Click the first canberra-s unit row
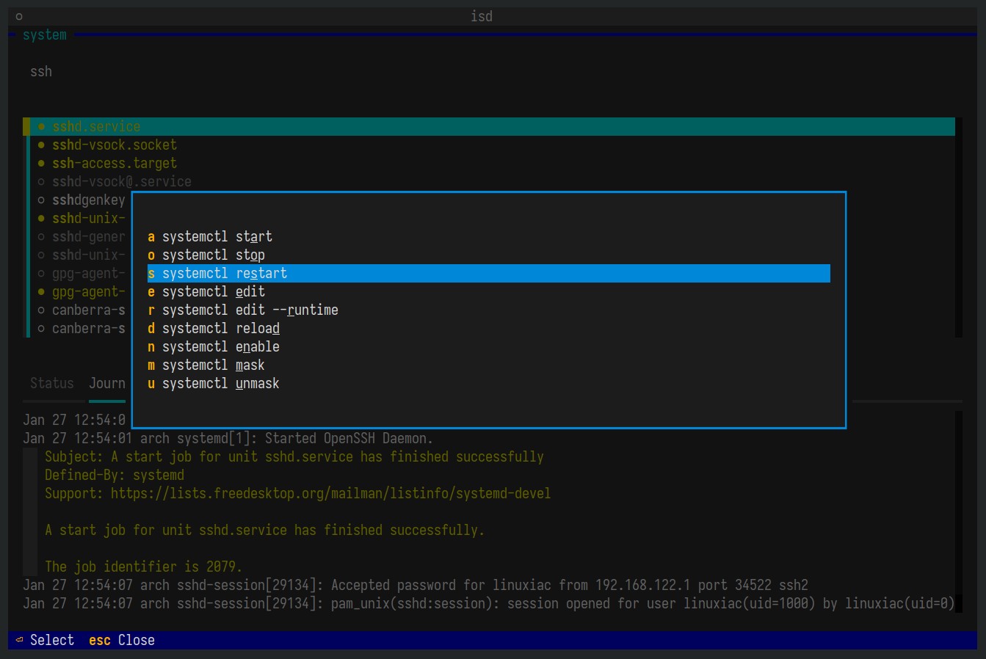Screen dimensions: 986x659 [81, 310]
